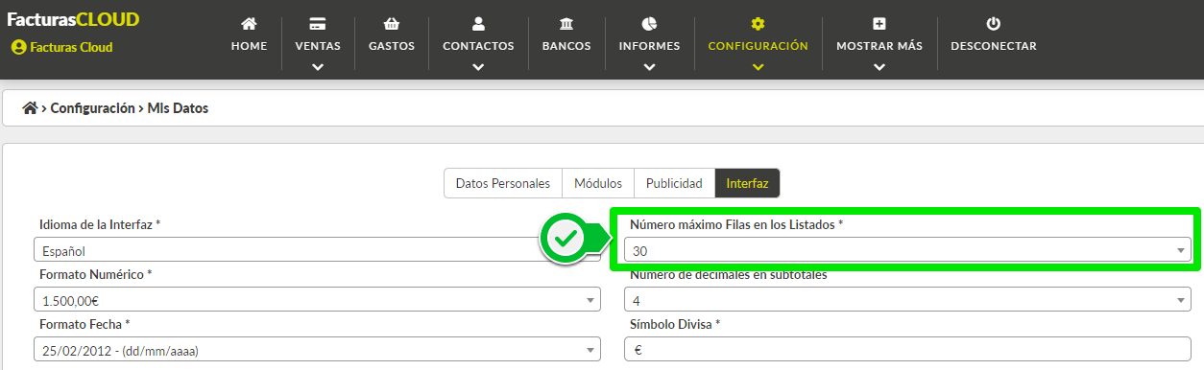Open the GASTOS menu item

point(391,46)
